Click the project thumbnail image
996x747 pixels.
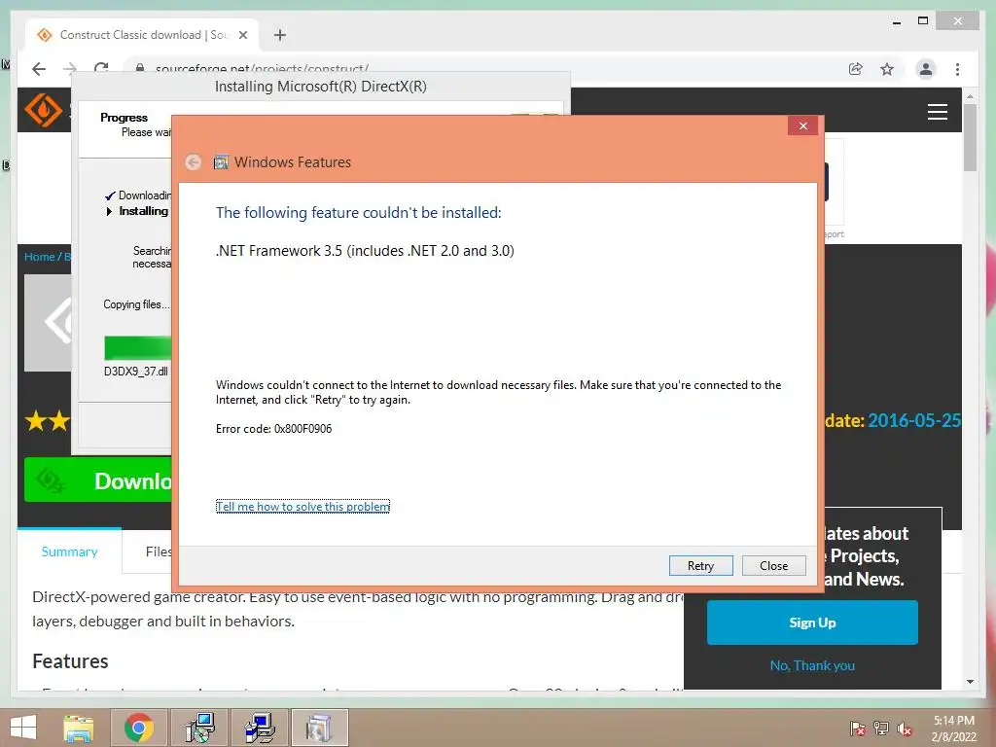(x=48, y=323)
